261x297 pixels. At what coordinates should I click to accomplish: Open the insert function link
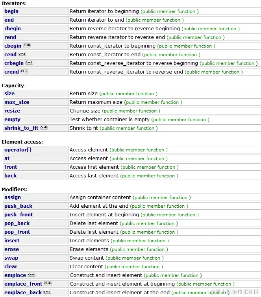coord(12,241)
